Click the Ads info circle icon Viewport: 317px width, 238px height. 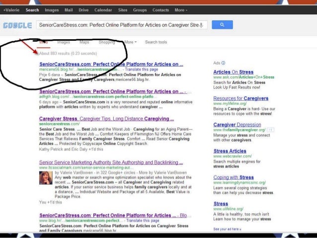pyautogui.click(x=223, y=63)
